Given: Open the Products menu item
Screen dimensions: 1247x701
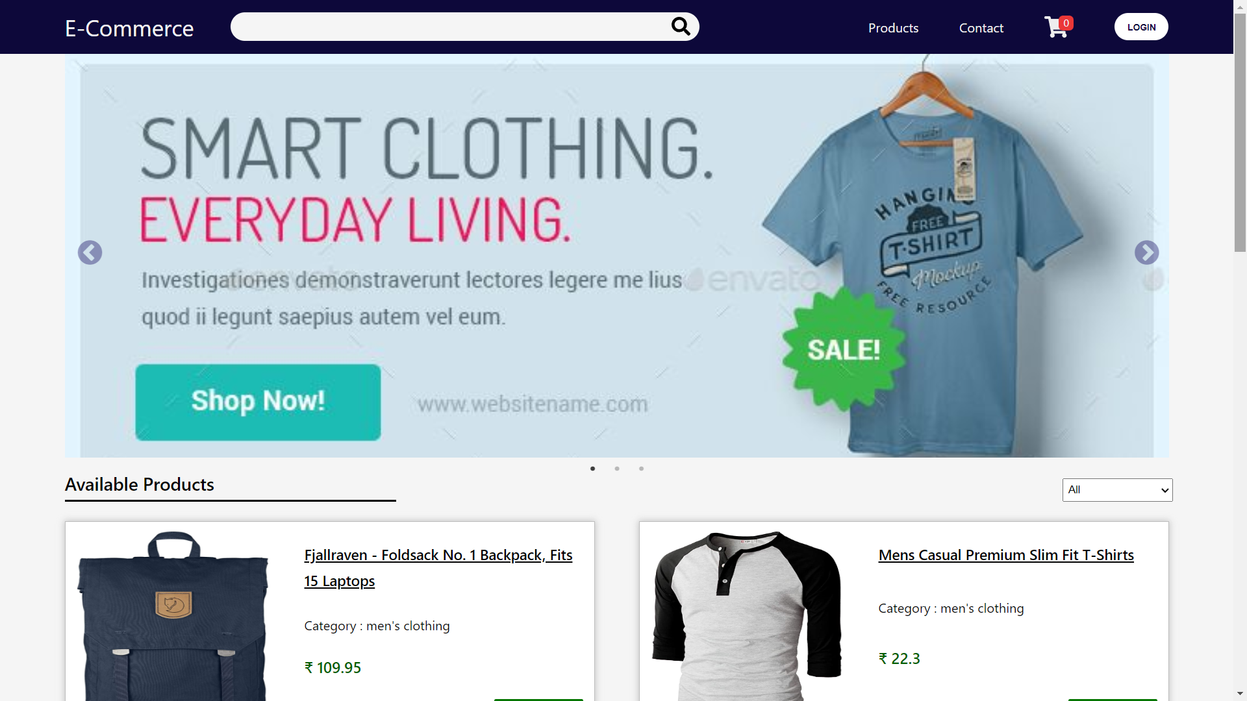Looking at the screenshot, I should 892,28.
